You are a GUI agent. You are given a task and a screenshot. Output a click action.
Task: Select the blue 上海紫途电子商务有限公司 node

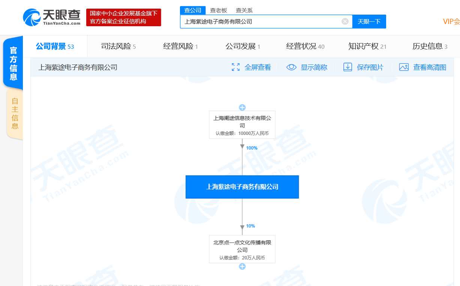tap(242, 187)
